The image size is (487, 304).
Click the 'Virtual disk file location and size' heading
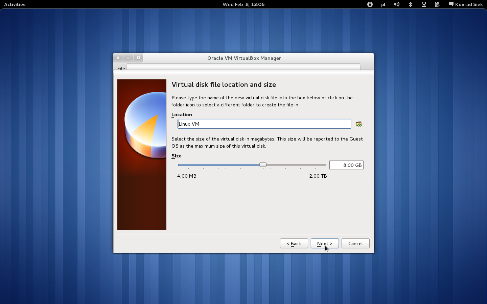pos(224,84)
